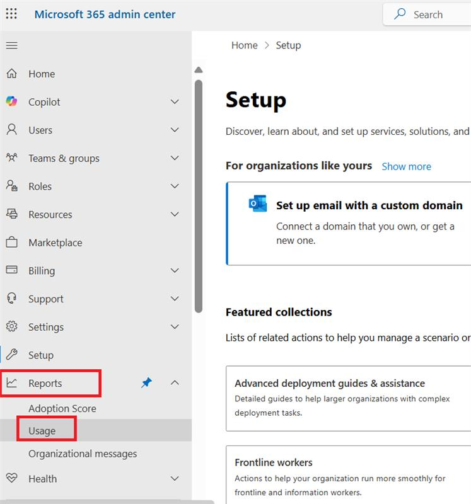Expand the Billing section
Image resolution: width=471 pixels, height=504 pixels.
click(x=175, y=270)
